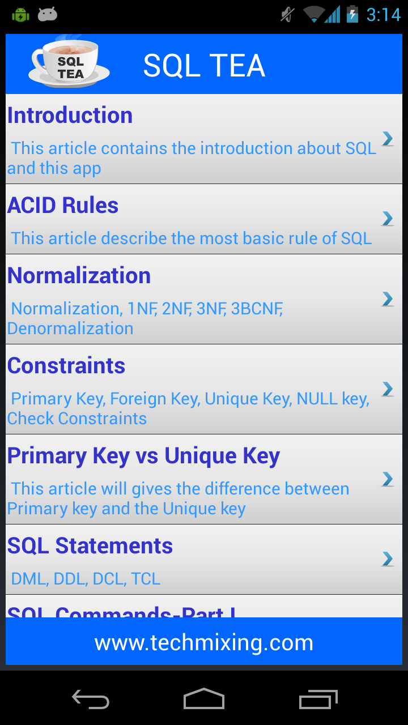Viewport: 408px width, 725px height.
Task: Open the recent apps navigation icon
Action: click(318, 699)
